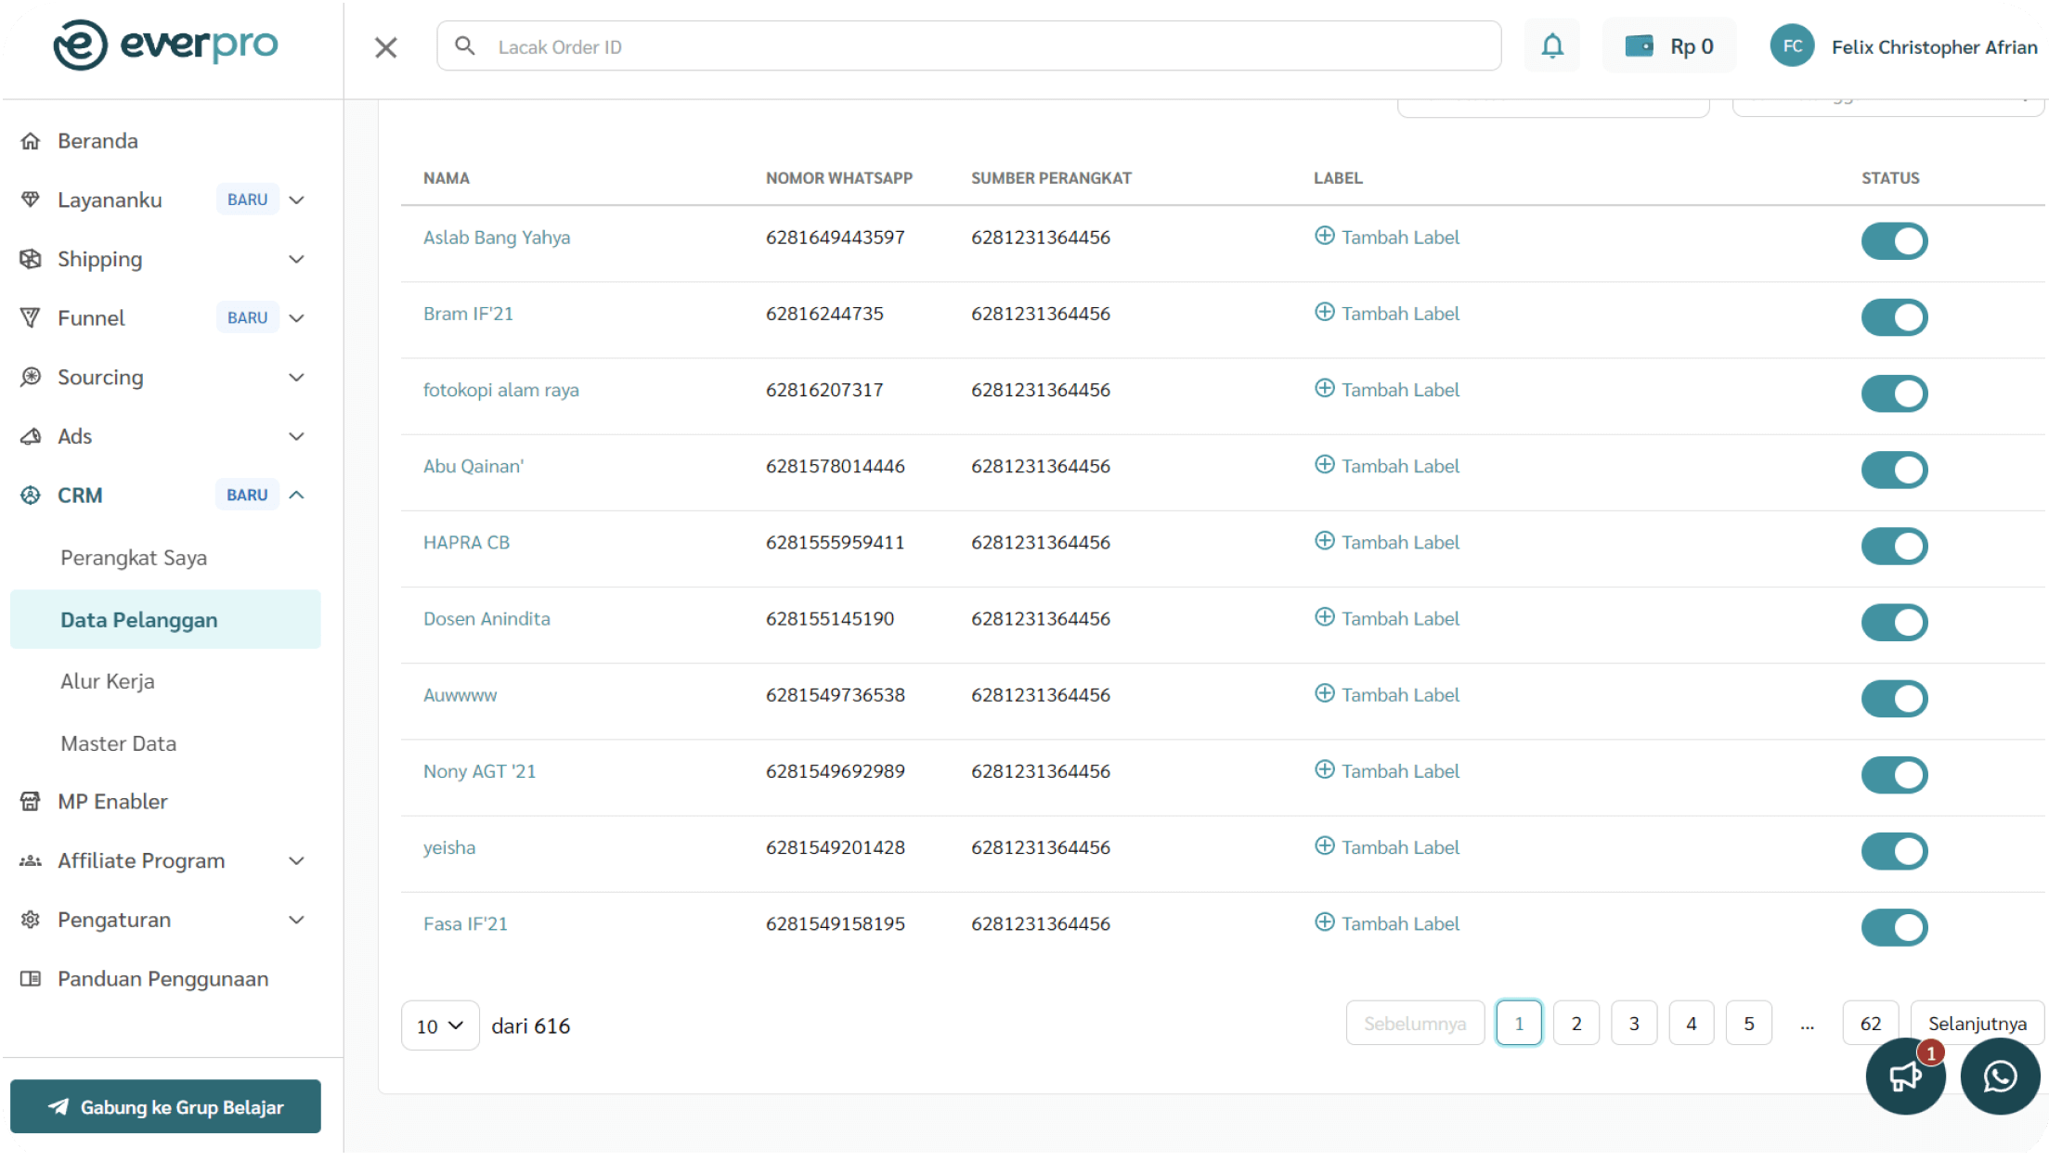Screen dimensions: 2049x1161
Task: Open the wallet balance Rp 0
Action: click(1668, 45)
